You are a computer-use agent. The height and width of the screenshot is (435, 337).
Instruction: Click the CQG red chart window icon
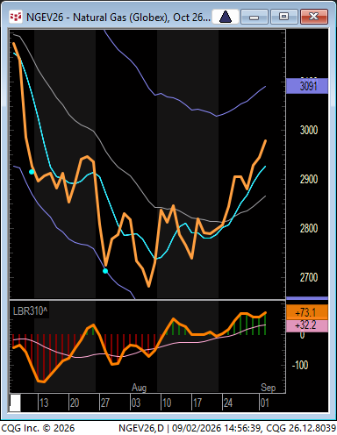16,18
